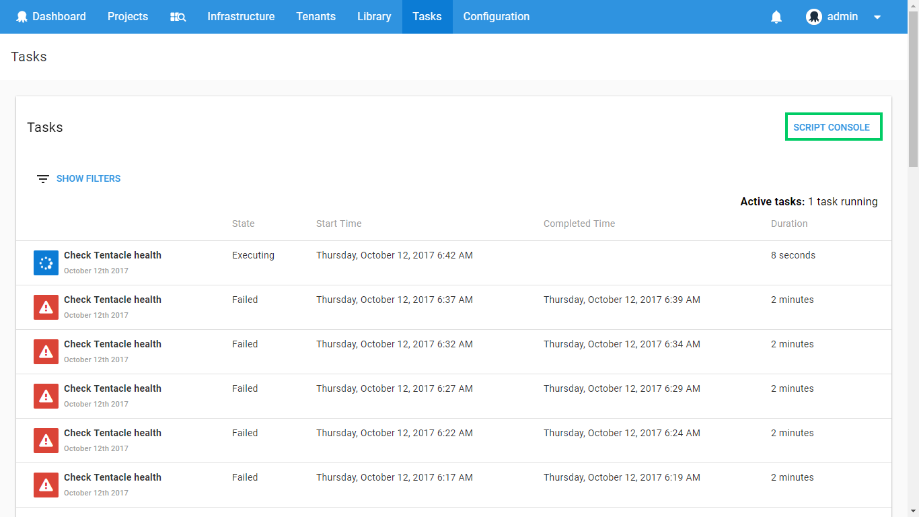Image resolution: width=919 pixels, height=517 pixels.
Task: Click the red warning icon of 6:17 AM task
Action: pos(46,485)
